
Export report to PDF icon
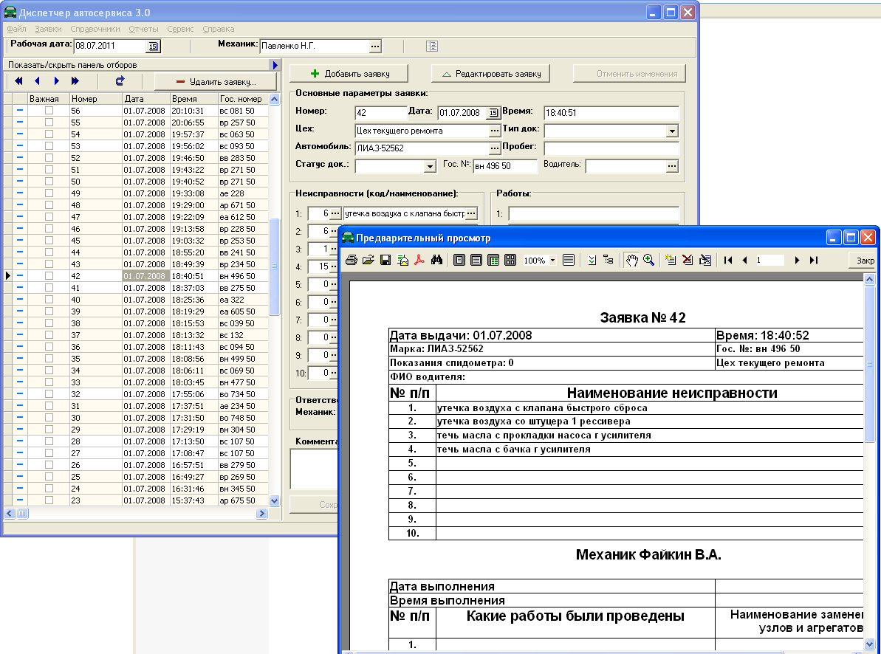(x=419, y=261)
